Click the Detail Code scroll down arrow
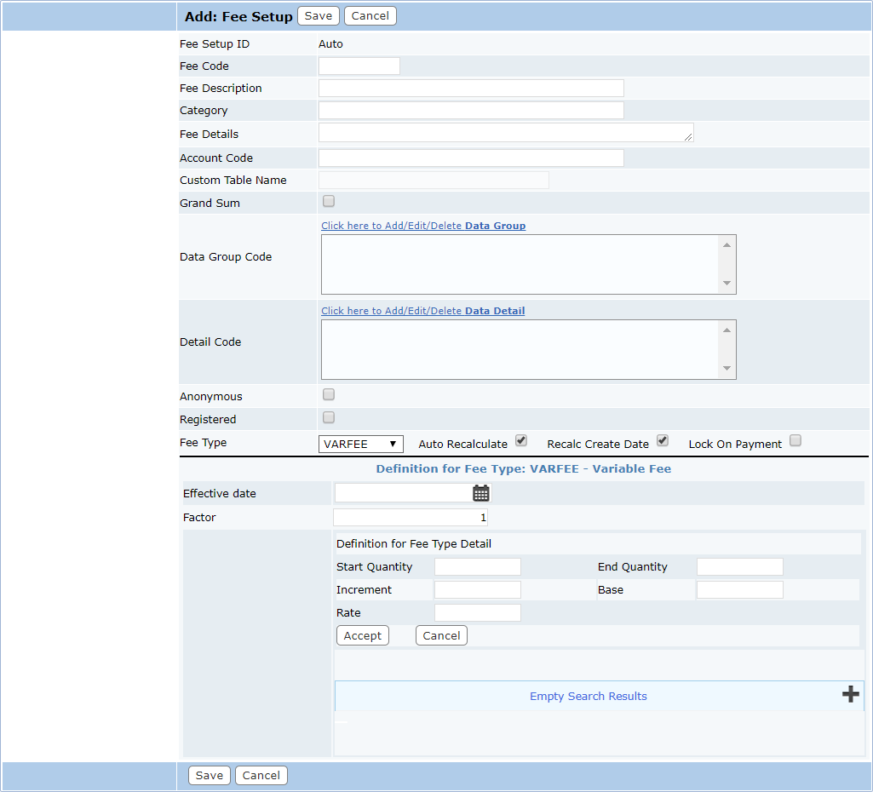 coord(727,368)
